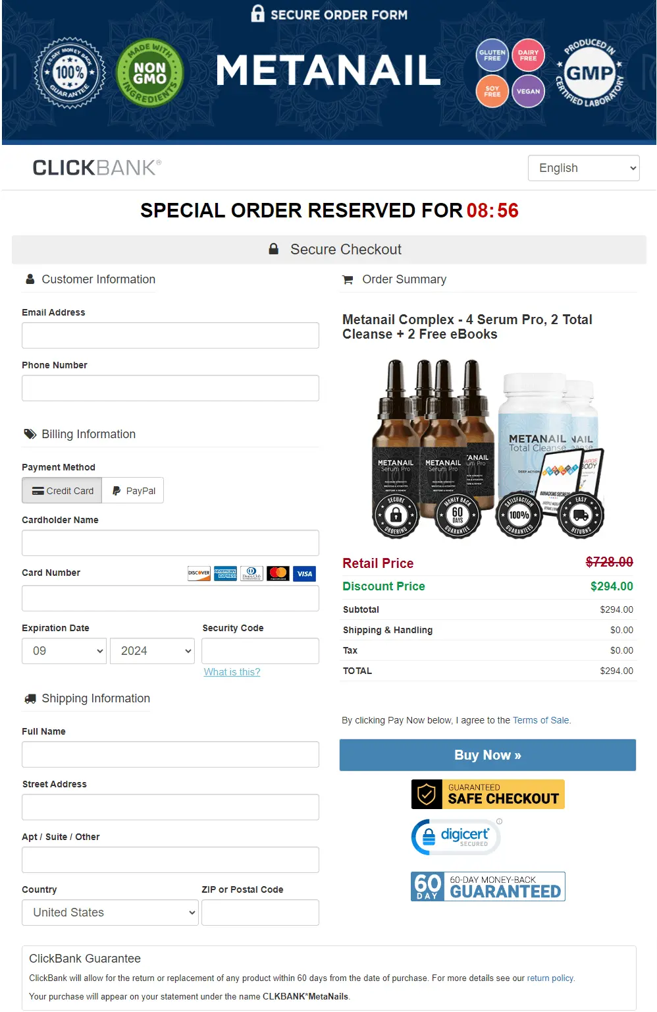Click the DigiCert secured seal
This screenshot has width=657, height=1012.
[x=456, y=836]
